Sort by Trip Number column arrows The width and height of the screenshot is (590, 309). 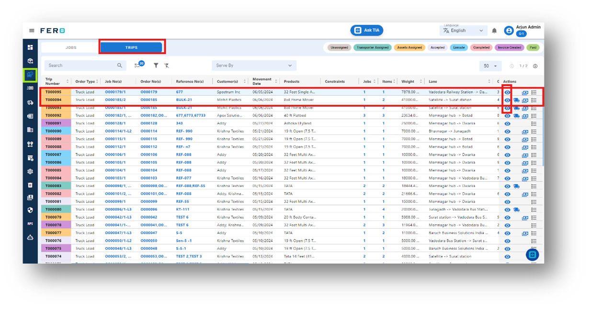[x=68, y=81]
